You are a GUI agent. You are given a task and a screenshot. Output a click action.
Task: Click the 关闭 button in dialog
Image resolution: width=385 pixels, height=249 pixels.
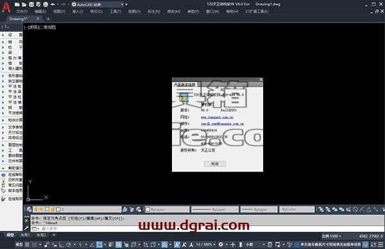(x=214, y=164)
